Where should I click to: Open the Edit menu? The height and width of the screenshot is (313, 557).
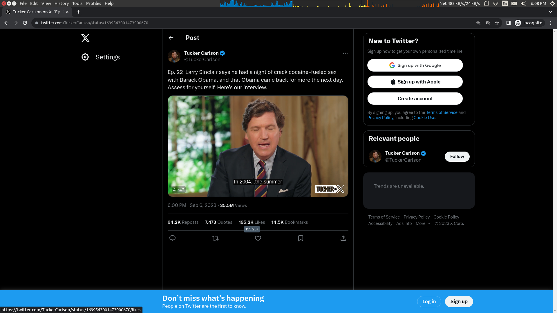tap(34, 3)
